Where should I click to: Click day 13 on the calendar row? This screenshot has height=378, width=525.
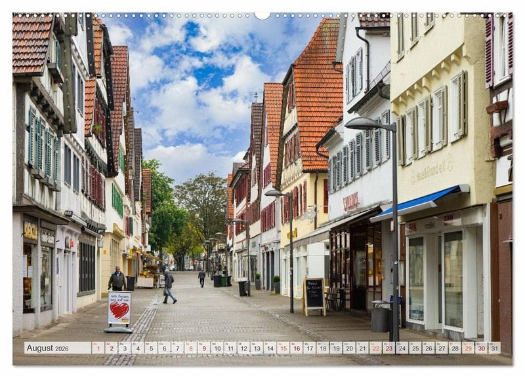coord(257,348)
